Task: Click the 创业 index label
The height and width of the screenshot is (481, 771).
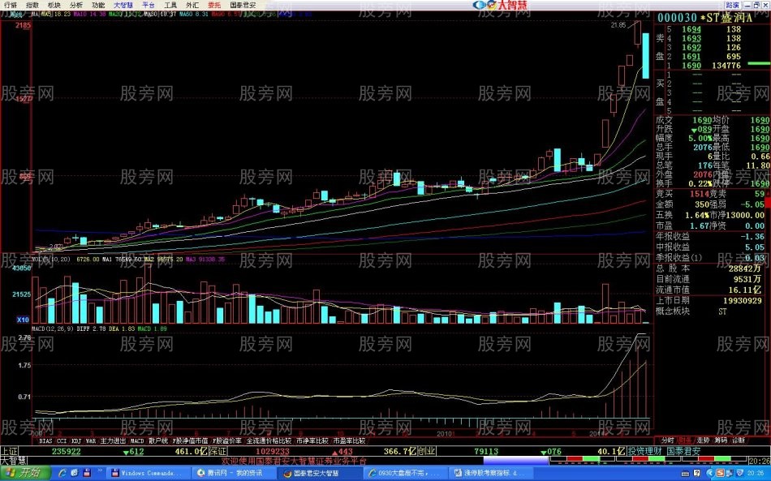Action: coord(426,451)
